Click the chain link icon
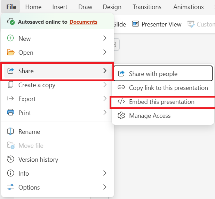 pos(121,87)
